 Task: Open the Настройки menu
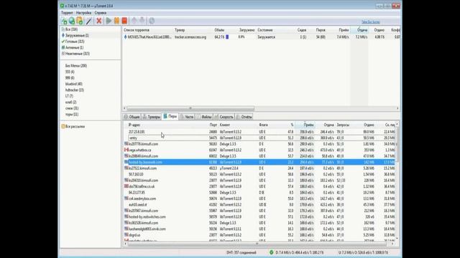[83, 13]
